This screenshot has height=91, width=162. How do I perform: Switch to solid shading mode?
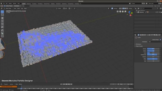124,8
